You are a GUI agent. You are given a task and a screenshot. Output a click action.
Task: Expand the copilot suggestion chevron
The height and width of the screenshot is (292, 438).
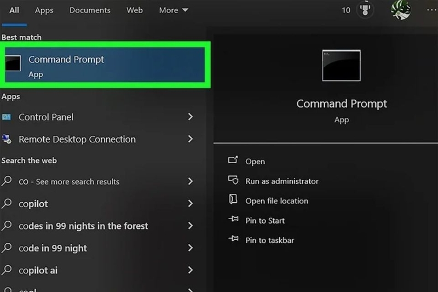coord(191,203)
